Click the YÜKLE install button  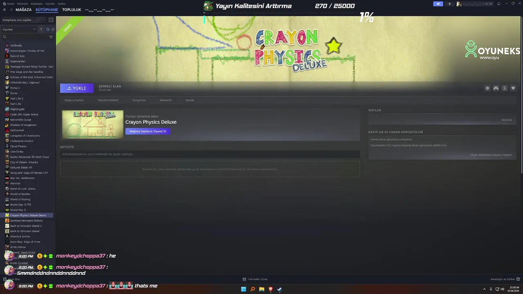[x=77, y=88]
